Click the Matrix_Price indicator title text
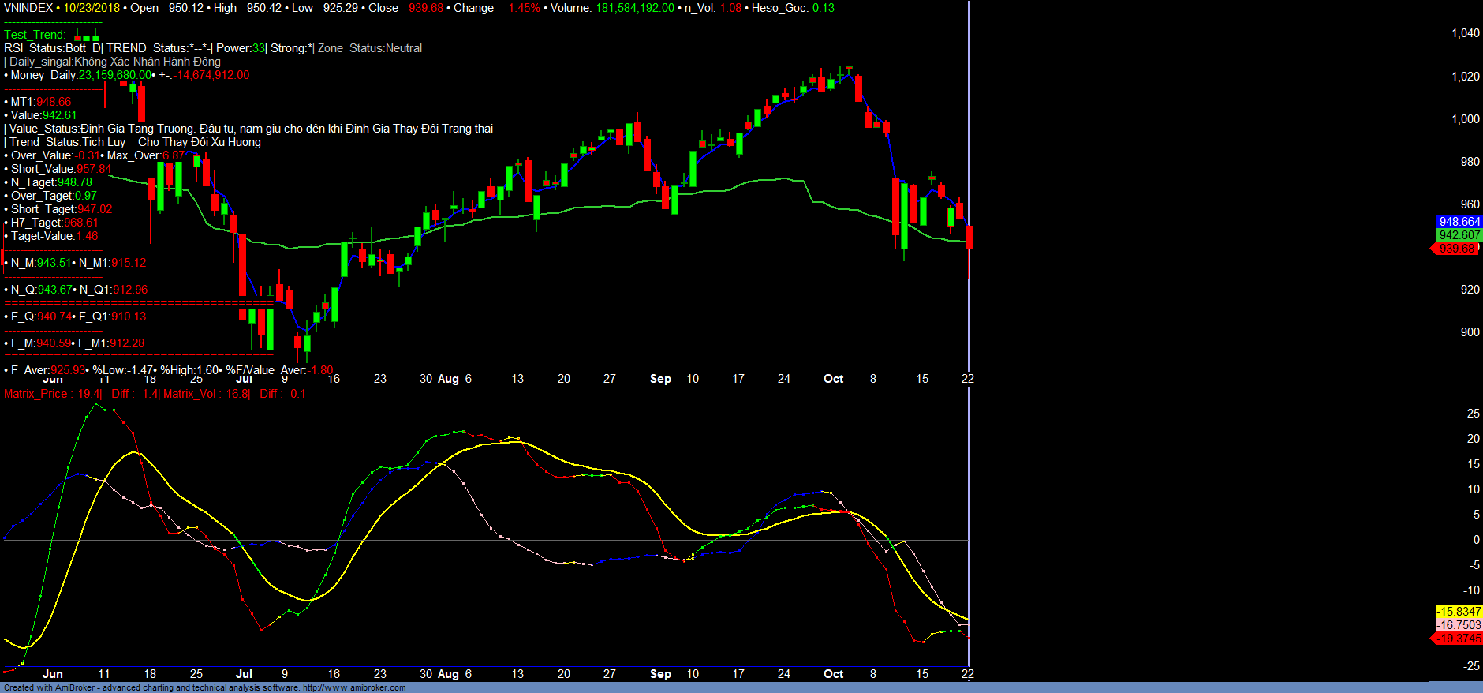Screen dimensions: 1483x693 click(x=52, y=394)
